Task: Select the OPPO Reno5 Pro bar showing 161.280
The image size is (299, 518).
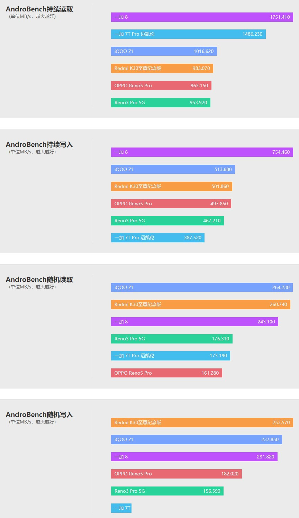Action: click(166, 373)
